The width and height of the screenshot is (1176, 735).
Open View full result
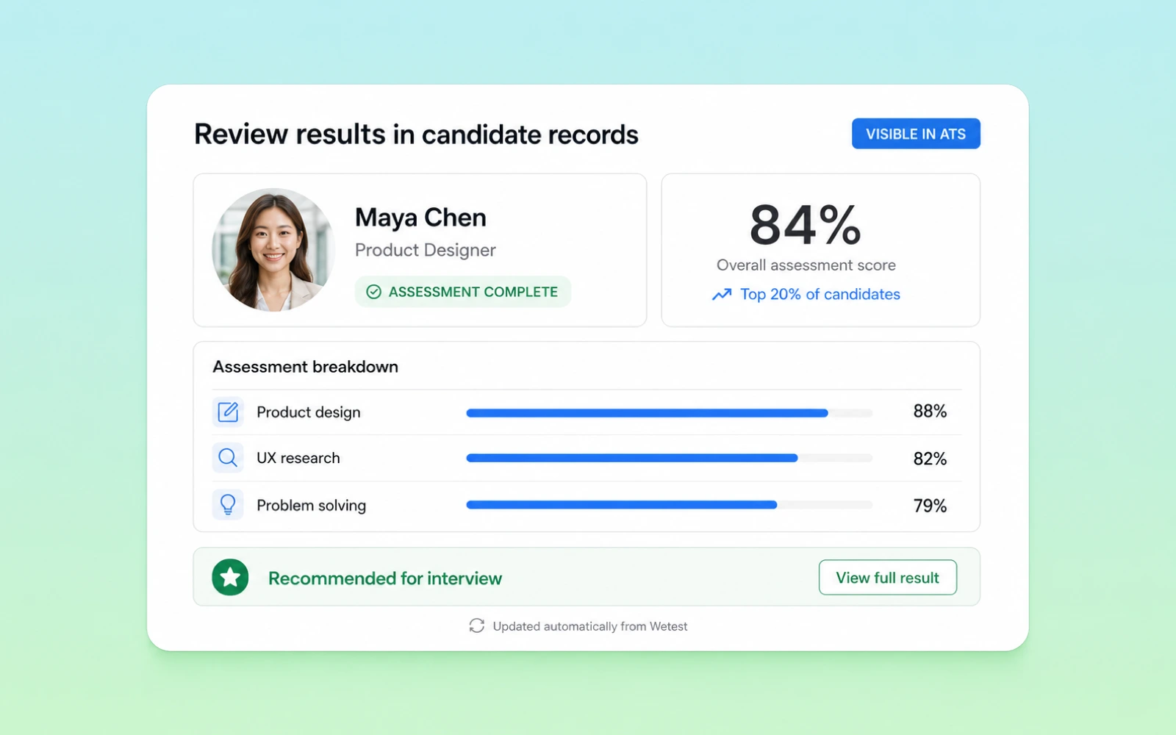point(887,578)
